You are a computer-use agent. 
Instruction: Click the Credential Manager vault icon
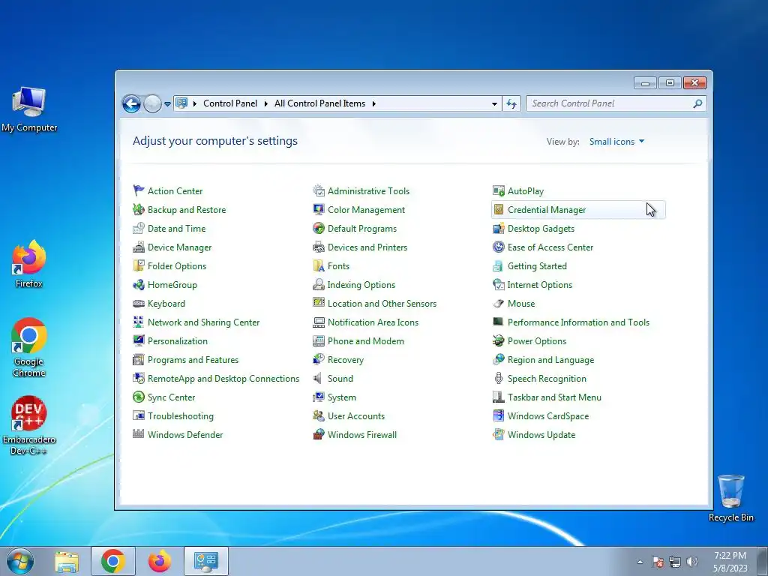[x=499, y=209]
